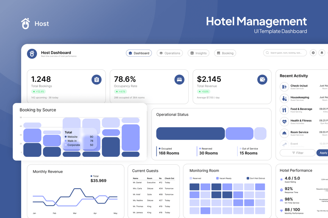Click the Occupancy Rate bed icon
The image size is (328, 218).
(x=179, y=80)
